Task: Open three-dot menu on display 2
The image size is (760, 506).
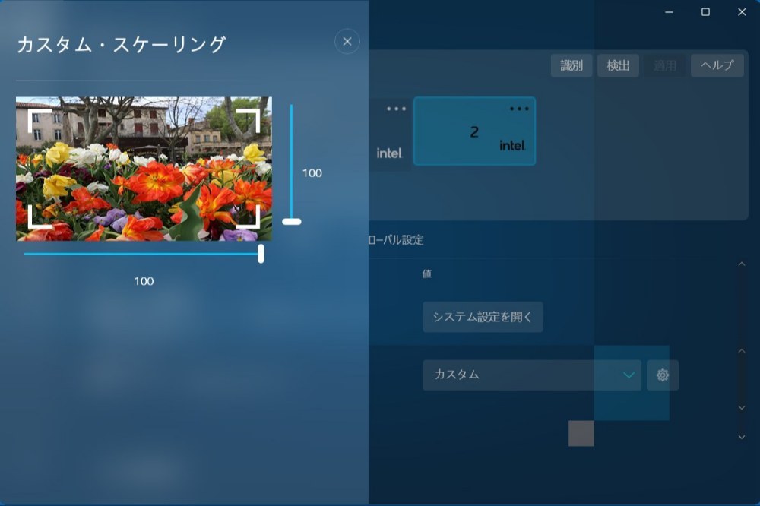Action: point(519,109)
